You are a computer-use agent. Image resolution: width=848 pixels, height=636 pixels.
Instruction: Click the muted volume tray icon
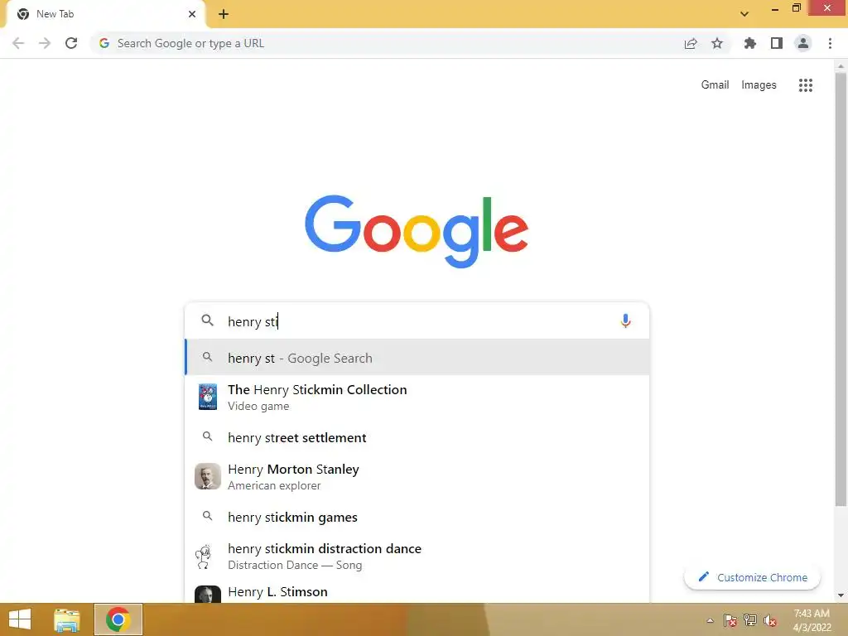pos(770,620)
